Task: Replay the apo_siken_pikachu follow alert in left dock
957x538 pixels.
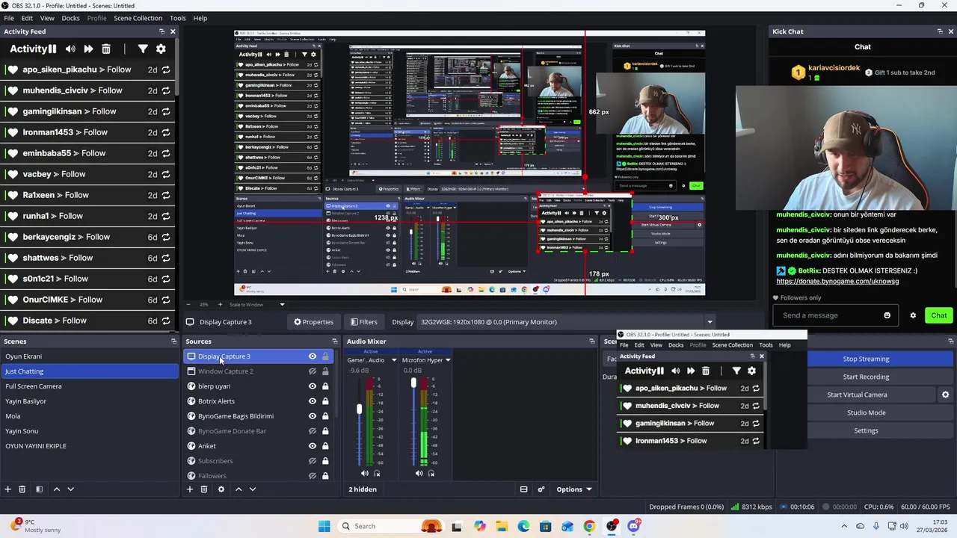Action: pos(166,69)
